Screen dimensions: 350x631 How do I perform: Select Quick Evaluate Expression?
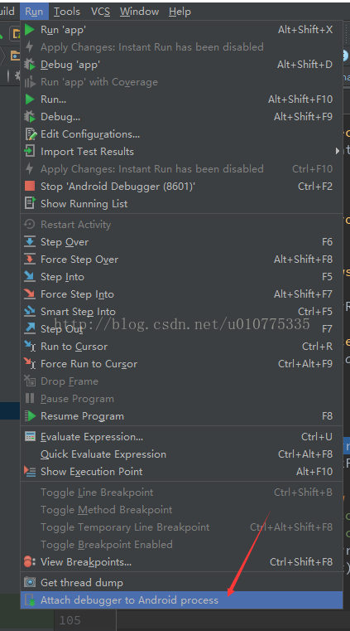pos(181,454)
